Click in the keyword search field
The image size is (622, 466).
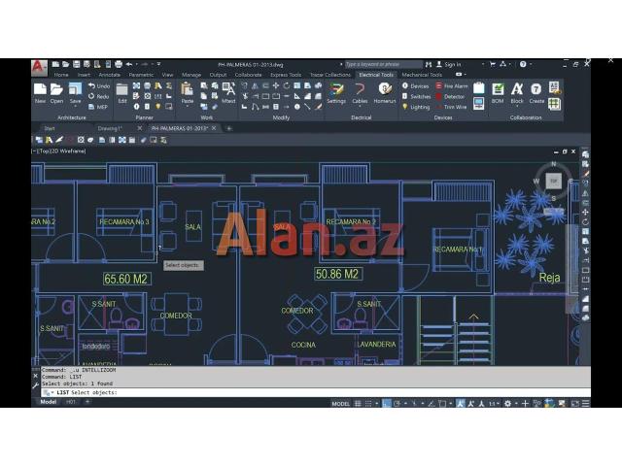(x=383, y=64)
